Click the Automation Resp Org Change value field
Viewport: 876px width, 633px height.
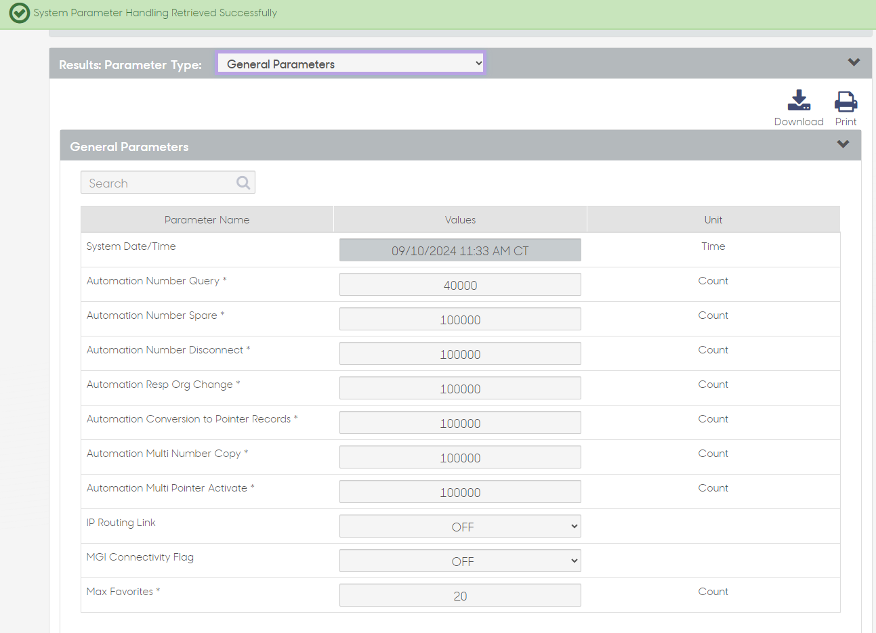point(460,388)
